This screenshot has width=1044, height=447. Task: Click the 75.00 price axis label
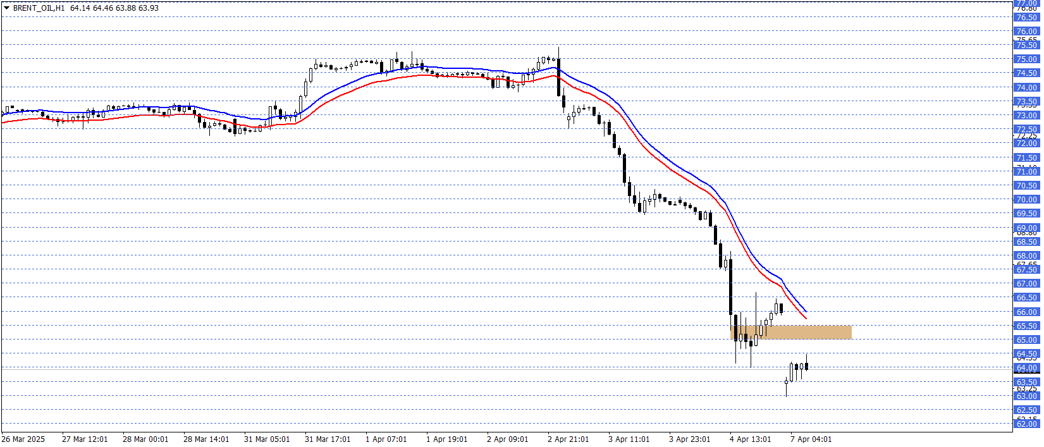pyautogui.click(x=1026, y=59)
